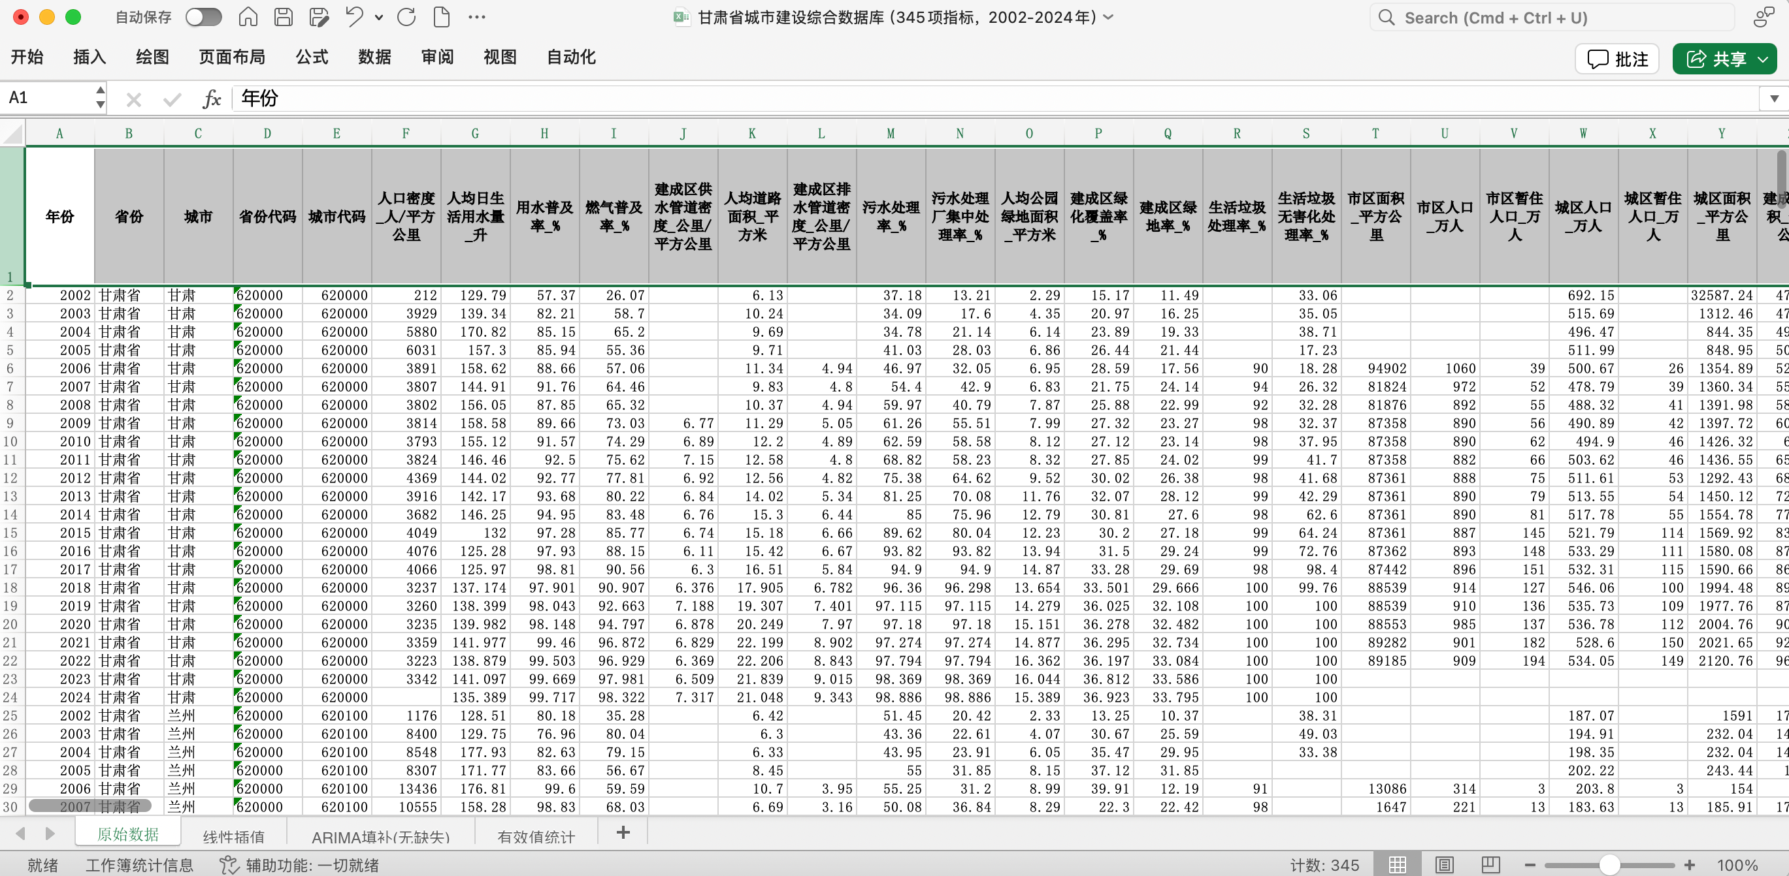Click the Undo arrow icon

[354, 18]
